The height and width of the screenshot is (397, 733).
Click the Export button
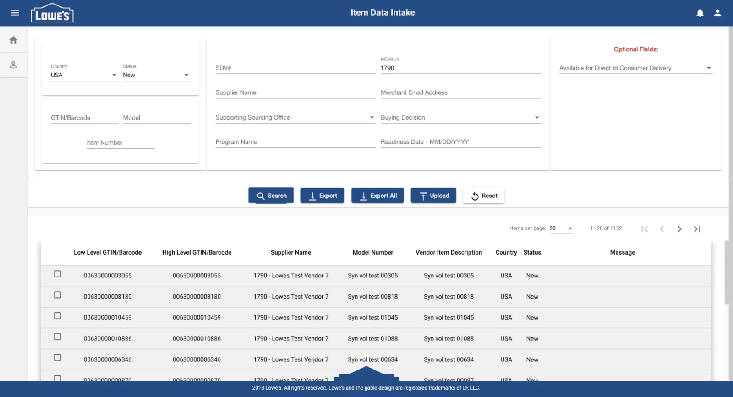322,196
